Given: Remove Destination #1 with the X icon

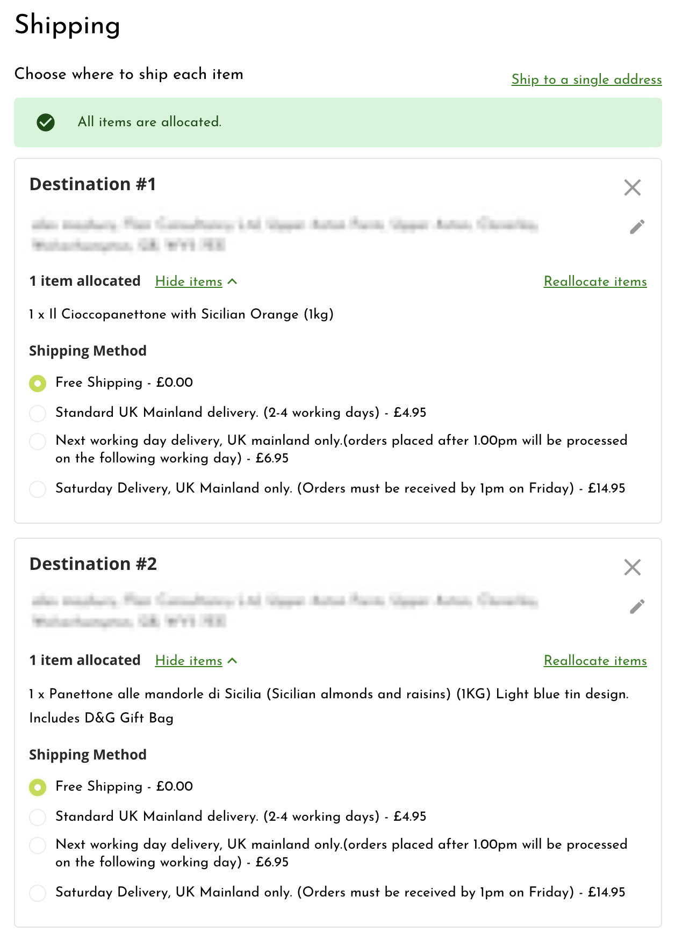Looking at the screenshot, I should (x=633, y=187).
